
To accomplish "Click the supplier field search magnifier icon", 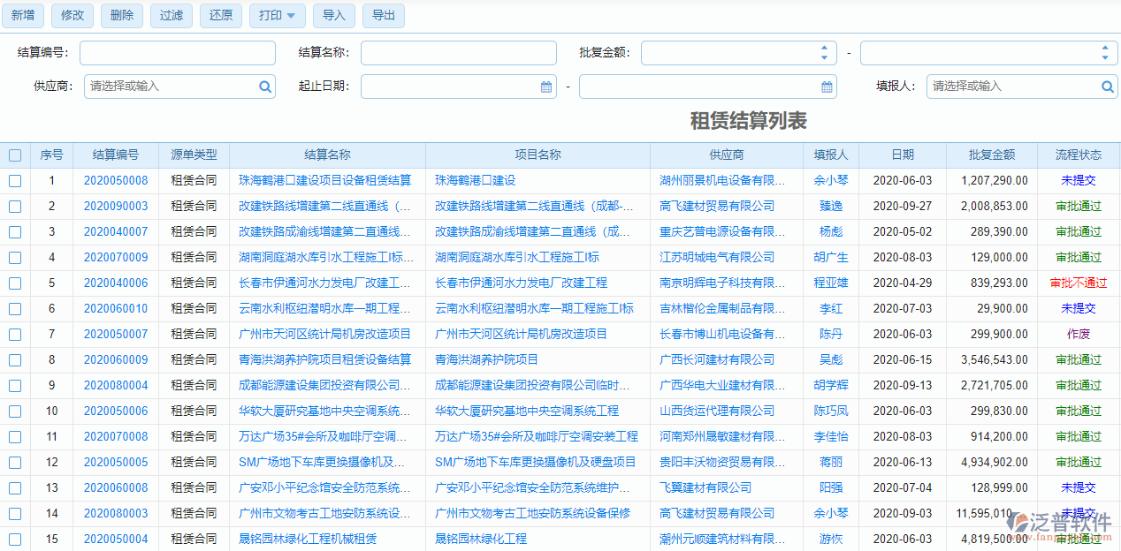I will 265,87.
